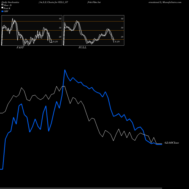189x189 pixels.
Task: Click the FAST chart label
Action: pos(20,48)
